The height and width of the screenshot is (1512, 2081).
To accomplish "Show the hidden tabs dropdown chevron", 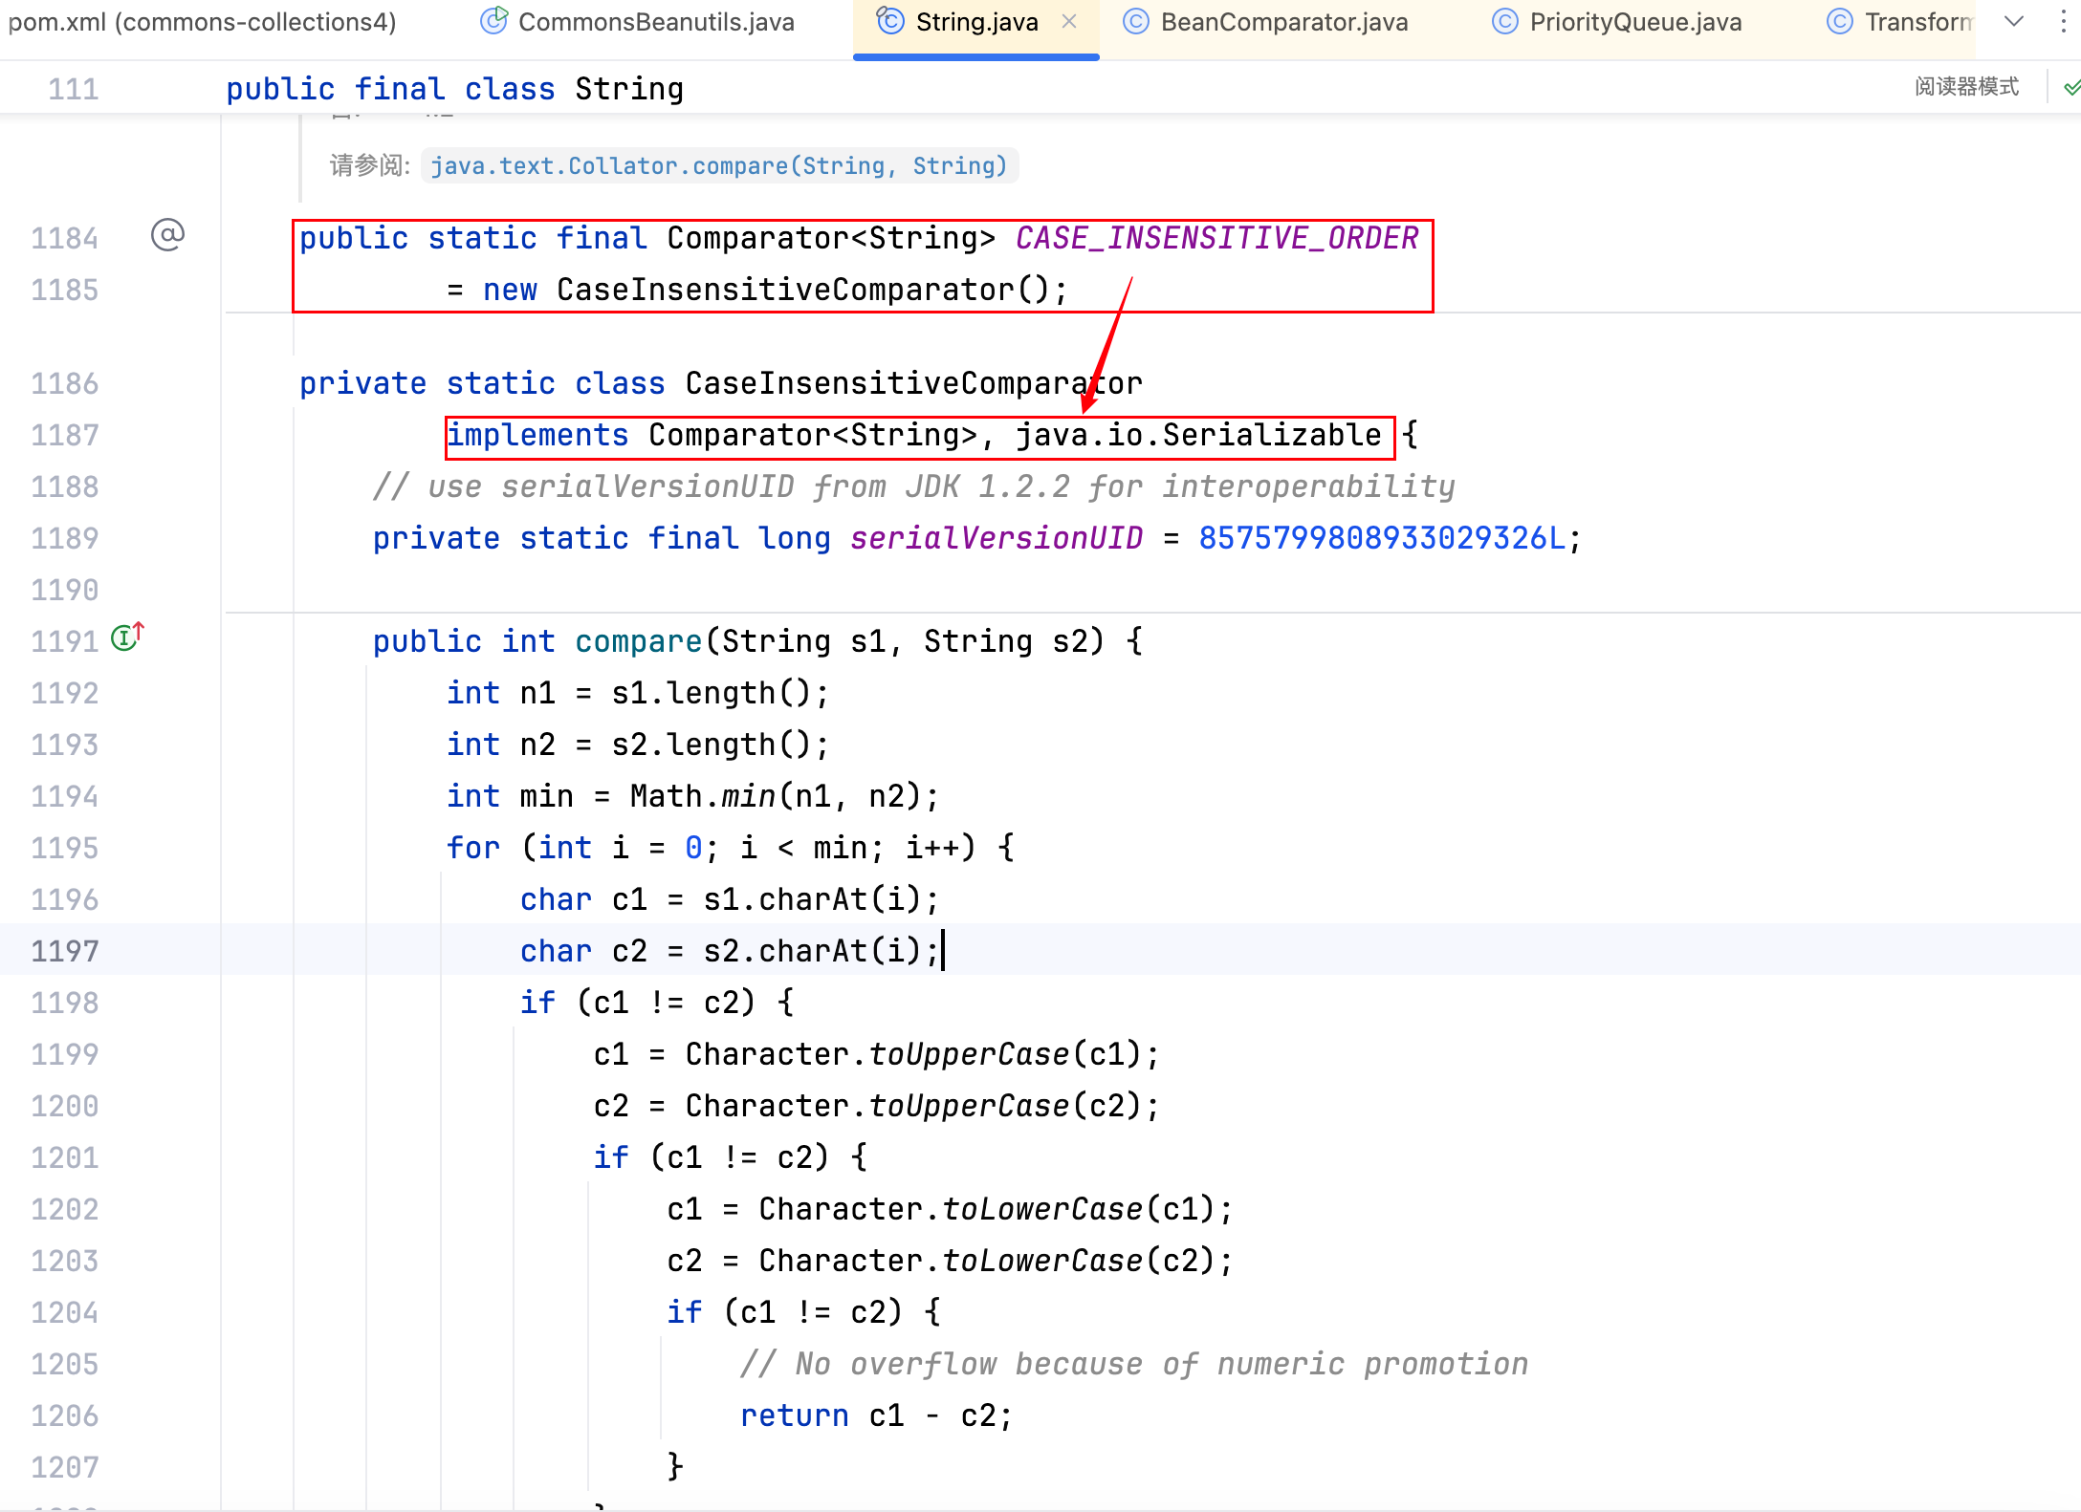I will 2013,21.
